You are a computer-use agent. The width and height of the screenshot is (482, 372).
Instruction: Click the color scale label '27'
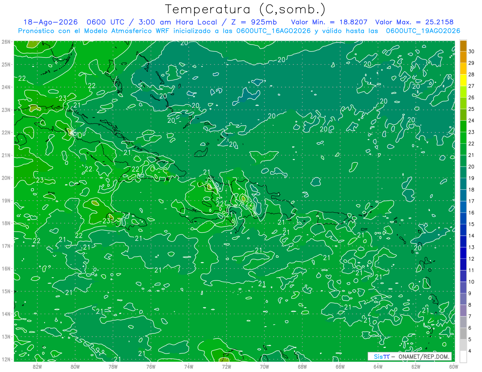[x=471, y=86]
